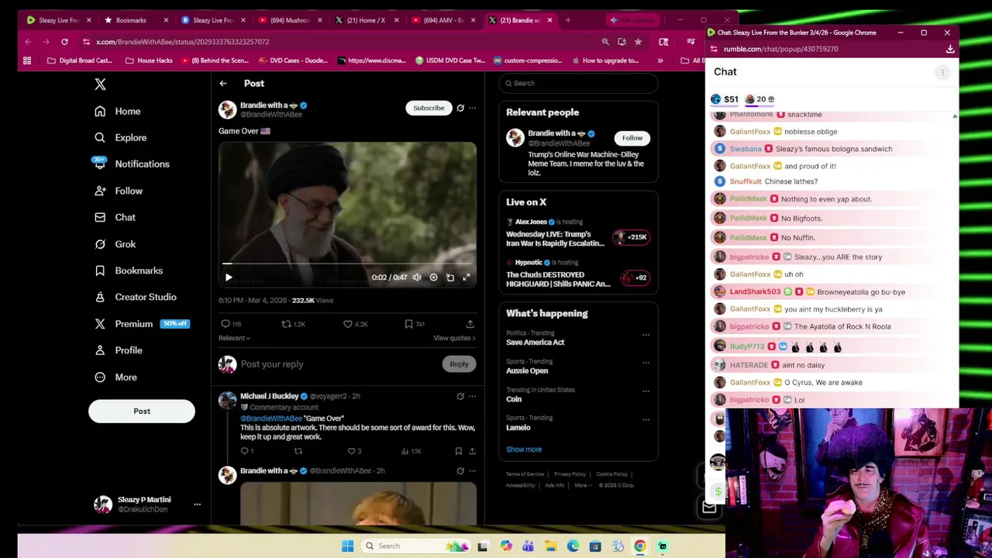Open chat options three-dot menu
992x558 pixels.
click(942, 72)
